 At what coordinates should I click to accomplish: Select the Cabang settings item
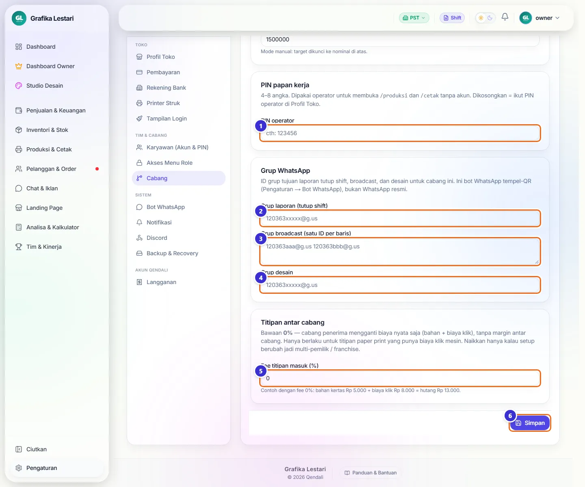coord(179,178)
